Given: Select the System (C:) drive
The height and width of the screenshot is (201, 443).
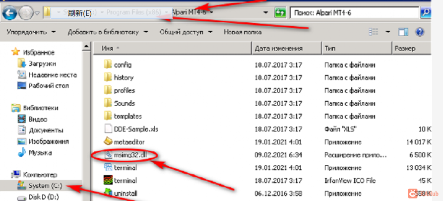Looking at the screenshot, I should coord(45,186).
